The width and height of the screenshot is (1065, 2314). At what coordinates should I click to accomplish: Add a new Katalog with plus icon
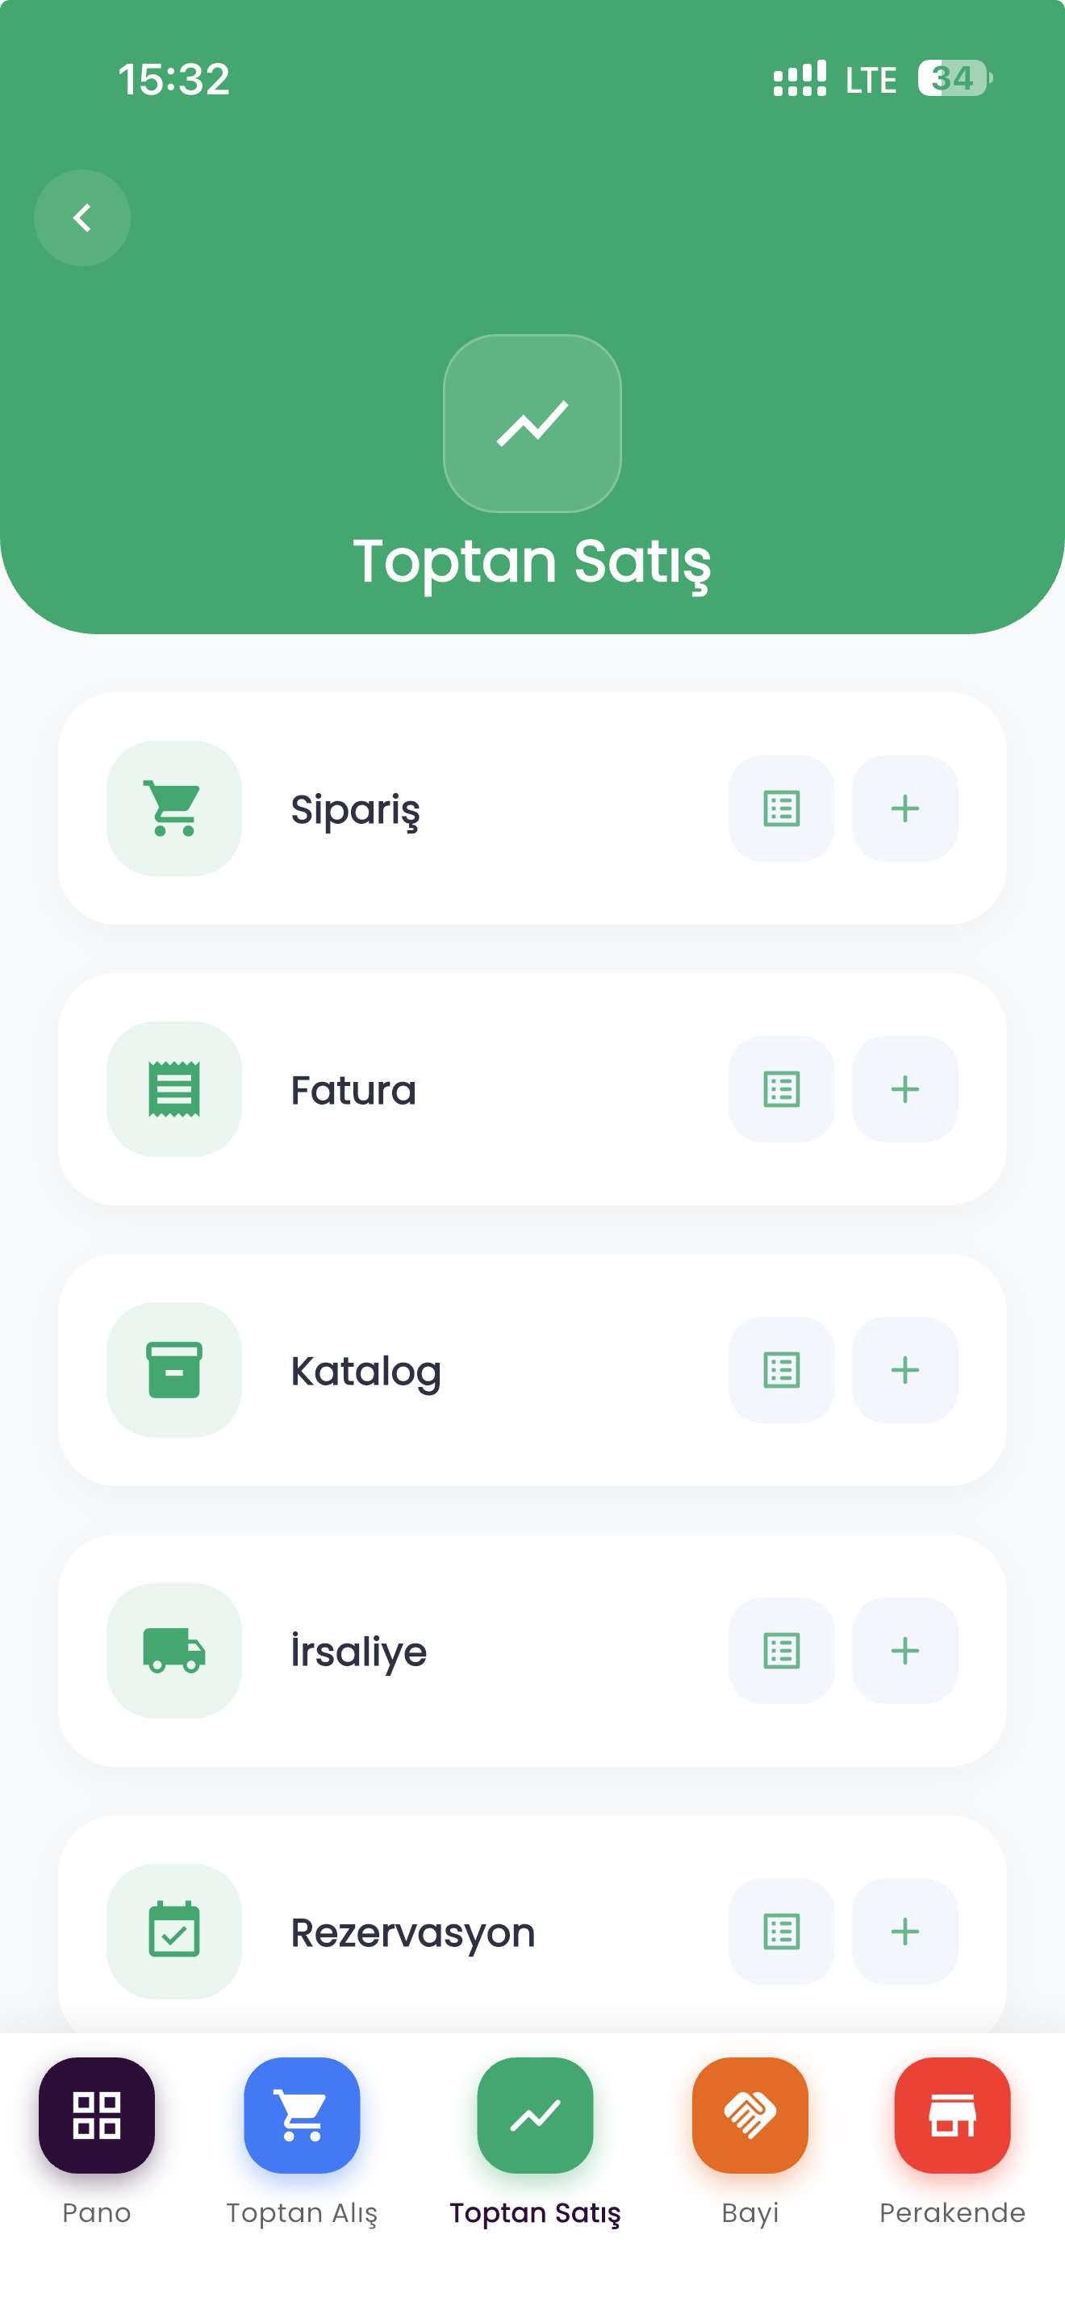click(904, 1370)
